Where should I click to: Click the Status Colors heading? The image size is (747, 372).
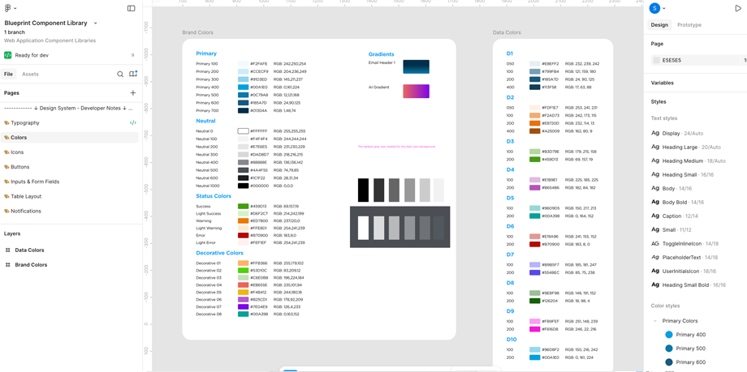point(214,196)
